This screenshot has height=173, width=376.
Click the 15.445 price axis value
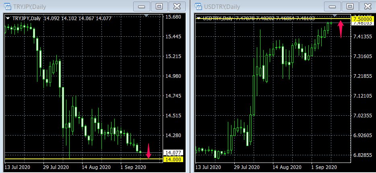(x=174, y=37)
